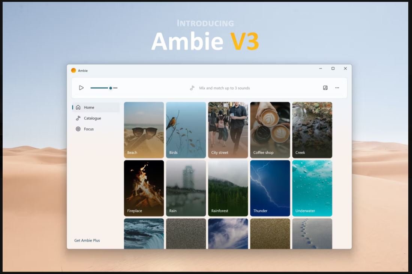Play the Thunder sound tile

270,188
